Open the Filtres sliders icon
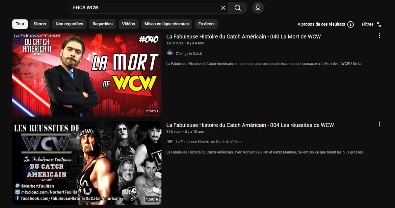Viewport: 395px width, 208px height. (379, 24)
